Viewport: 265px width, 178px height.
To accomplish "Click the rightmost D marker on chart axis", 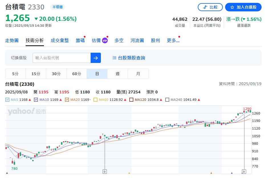I will [x=244, y=171].
